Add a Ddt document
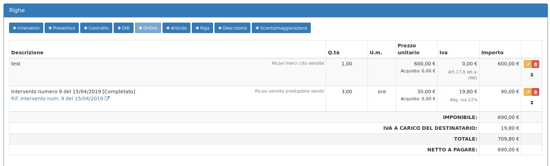This screenshot has width=550, height=166. click(123, 28)
